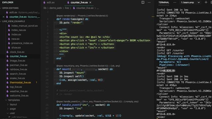Screen dimensions: 212x119
Task: Open index_manual_scroll.ex file
Action: [x=25, y=26]
